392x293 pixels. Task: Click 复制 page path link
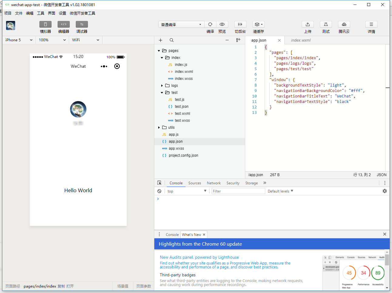coord(61,286)
